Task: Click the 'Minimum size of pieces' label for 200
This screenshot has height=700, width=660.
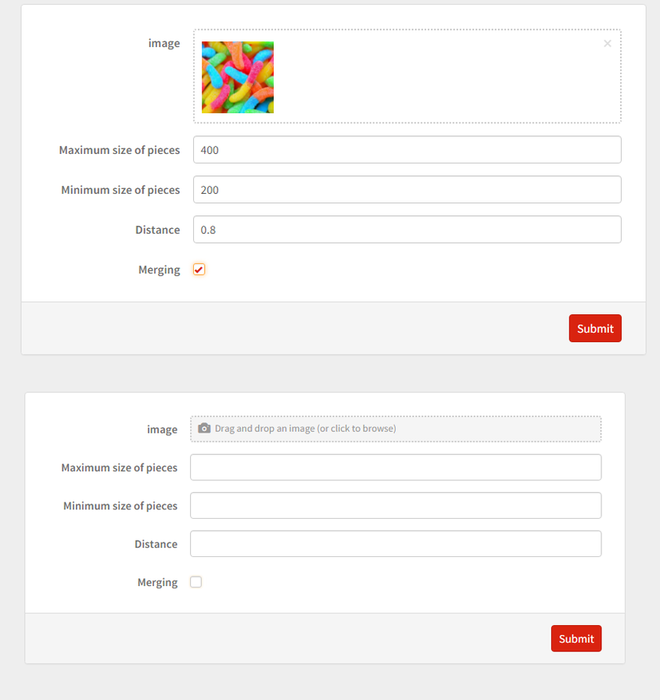Action: pyautogui.click(x=120, y=190)
